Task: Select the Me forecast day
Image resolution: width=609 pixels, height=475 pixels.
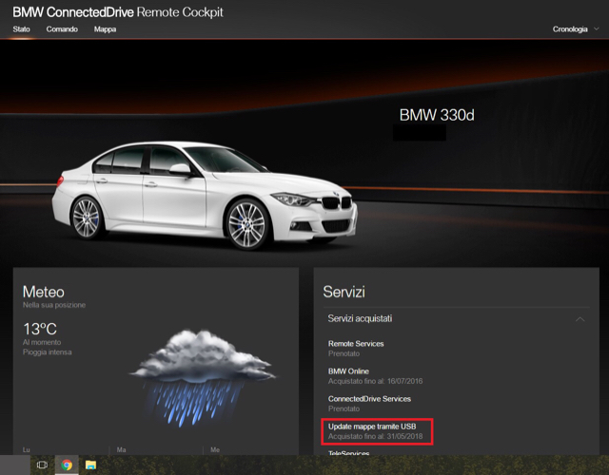Action: pyautogui.click(x=215, y=449)
